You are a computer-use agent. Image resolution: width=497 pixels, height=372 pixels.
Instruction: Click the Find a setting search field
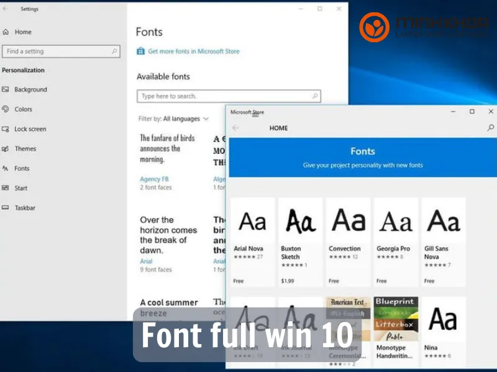pos(61,51)
